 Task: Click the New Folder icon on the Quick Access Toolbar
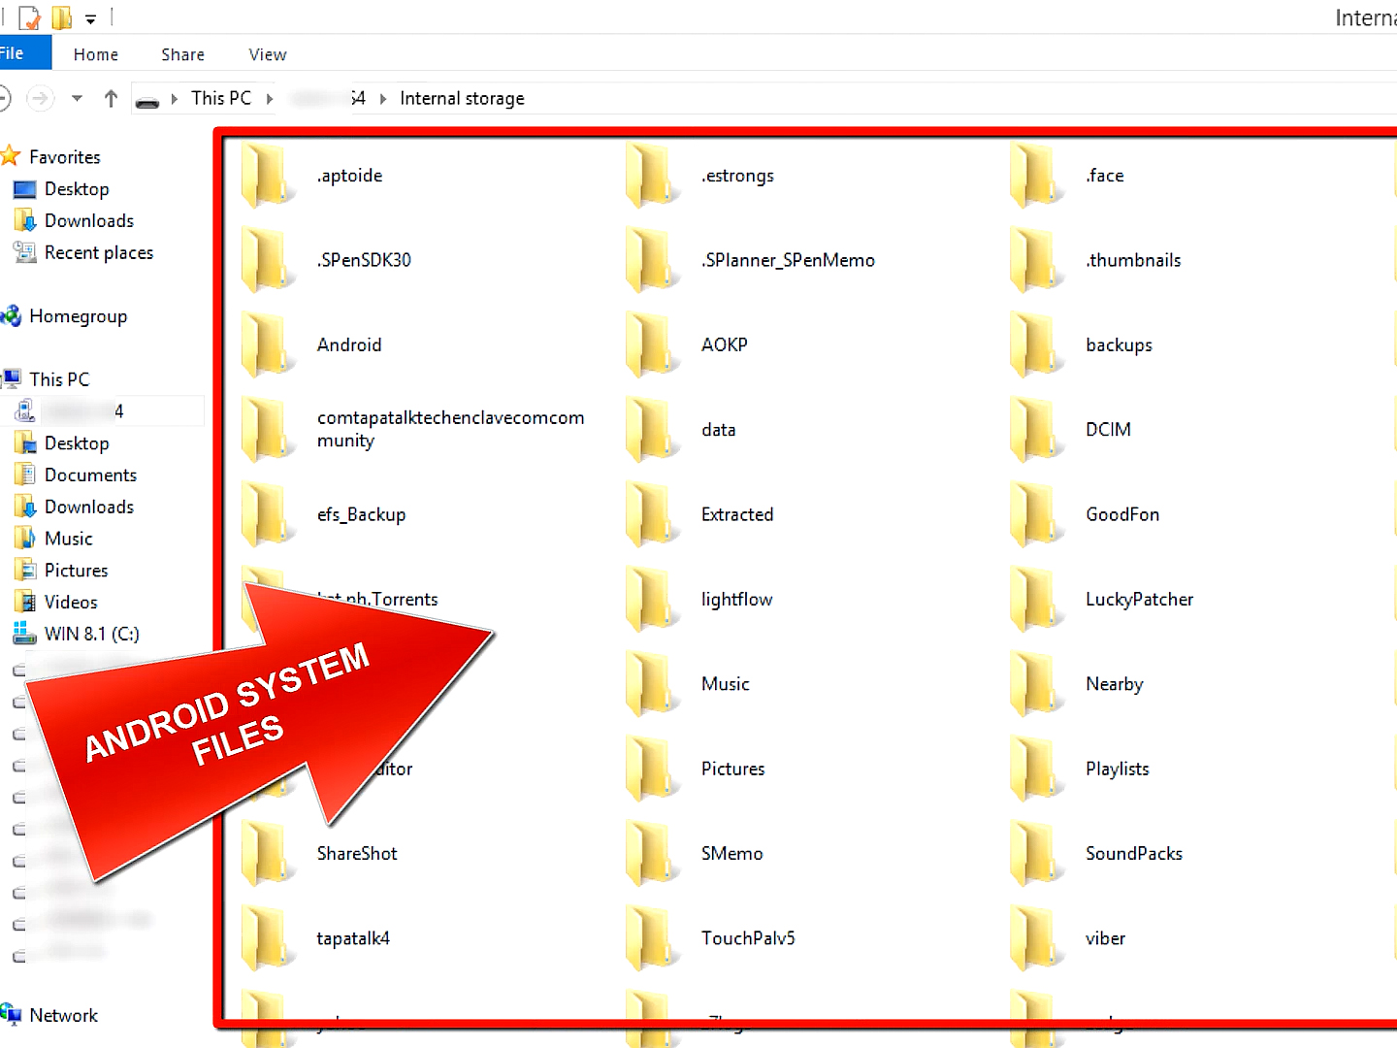[60, 16]
